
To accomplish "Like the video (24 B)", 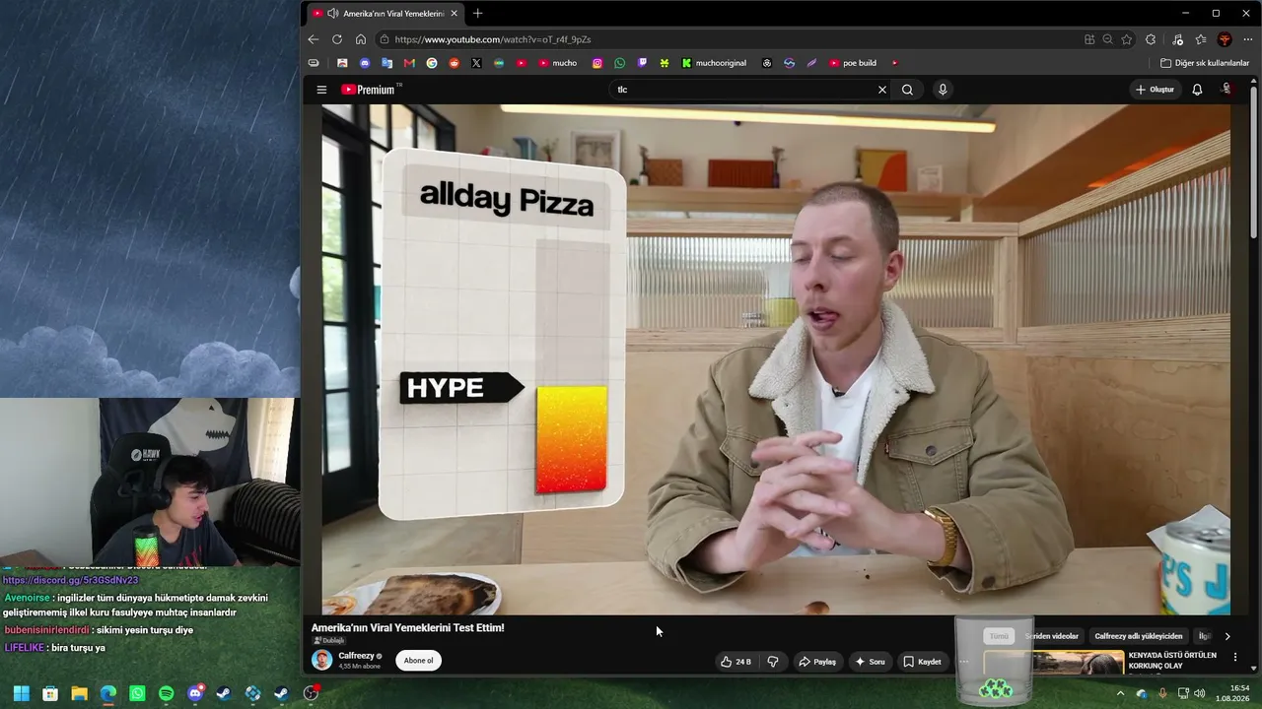I will pos(736,662).
